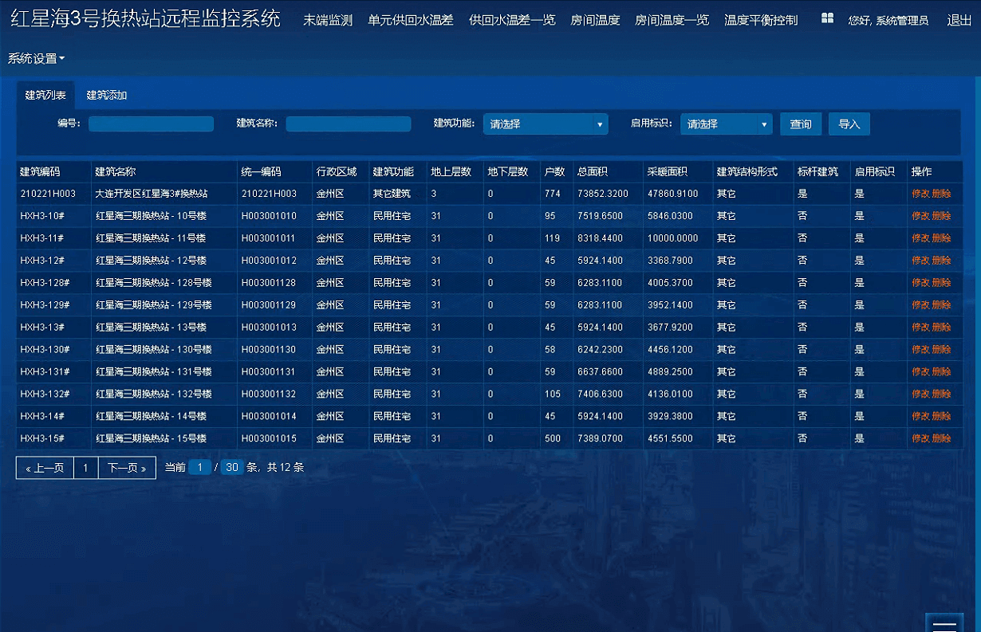Switch to the 建筑添加 tab
981x632 pixels.
[107, 96]
